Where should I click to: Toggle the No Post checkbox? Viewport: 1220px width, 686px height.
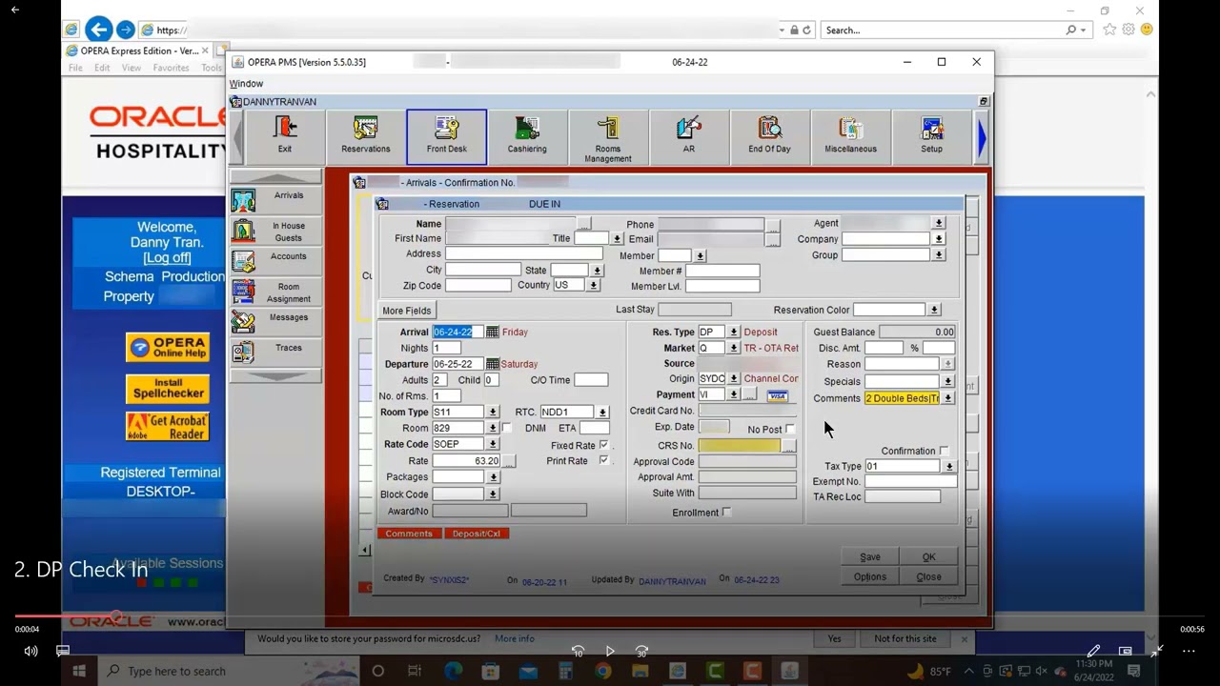pos(790,429)
